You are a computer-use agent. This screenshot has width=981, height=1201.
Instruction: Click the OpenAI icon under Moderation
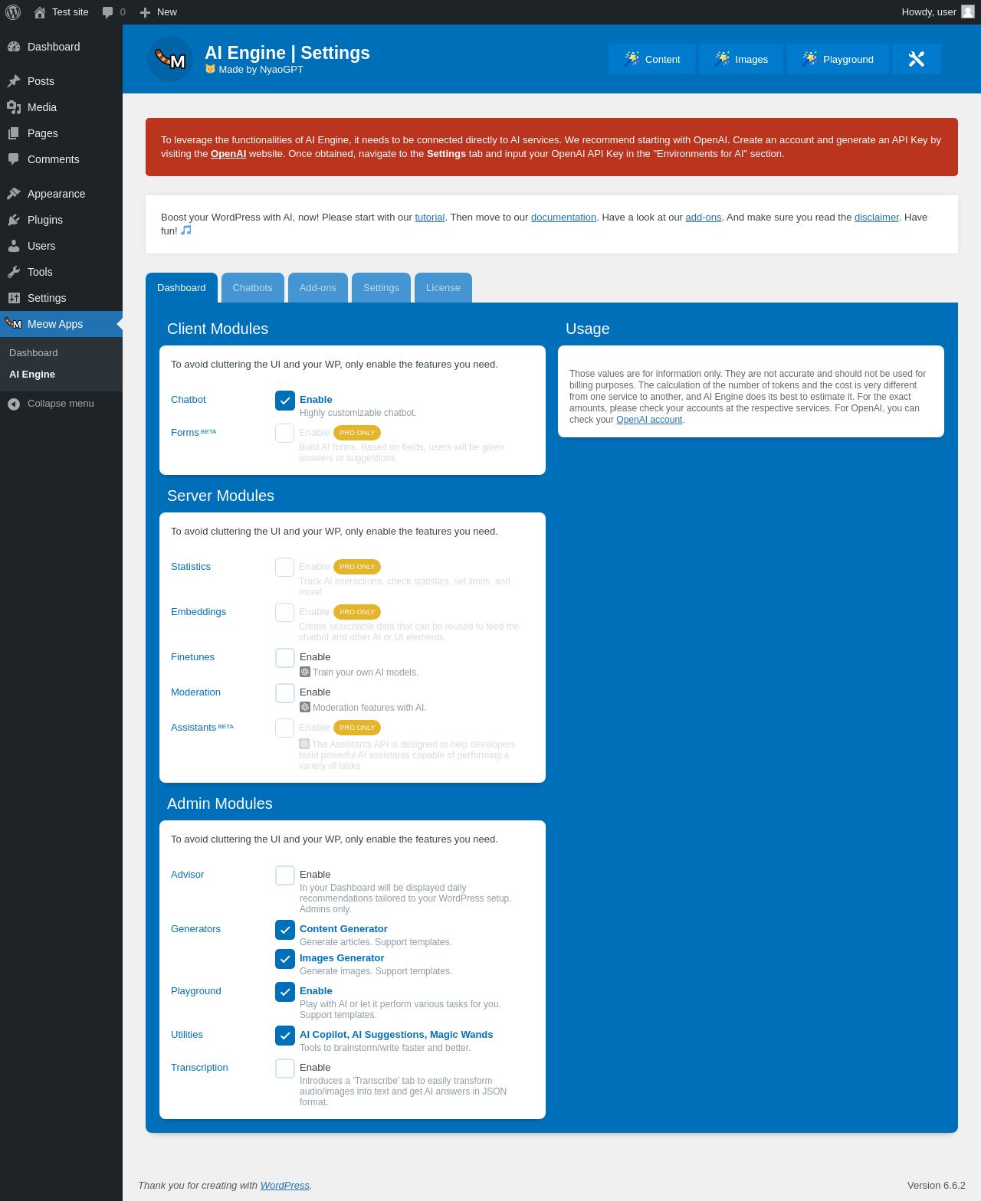click(305, 707)
